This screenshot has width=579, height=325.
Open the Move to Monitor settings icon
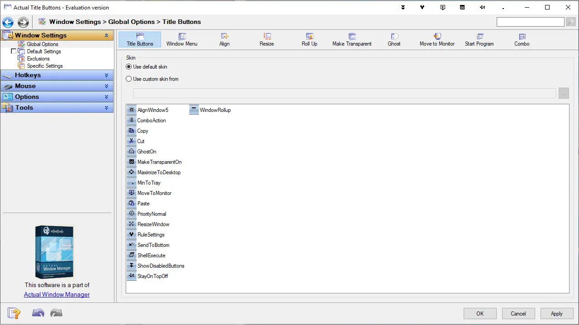coord(437,37)
